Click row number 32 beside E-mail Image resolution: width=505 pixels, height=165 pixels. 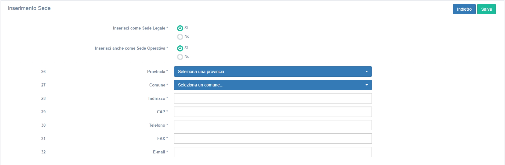[43, 152]
